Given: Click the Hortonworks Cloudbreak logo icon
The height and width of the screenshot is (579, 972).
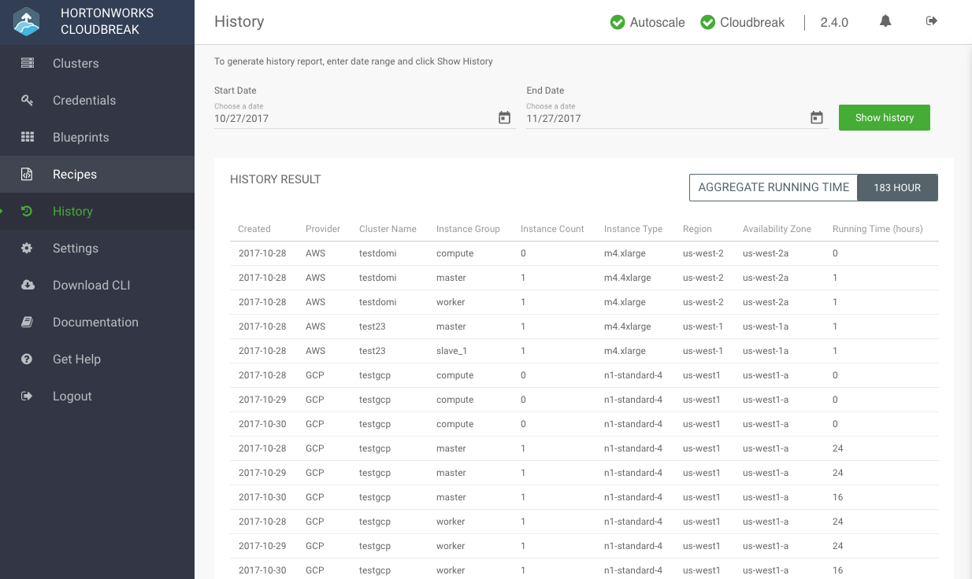Looking at the screenshot, I should pos(27,22).
